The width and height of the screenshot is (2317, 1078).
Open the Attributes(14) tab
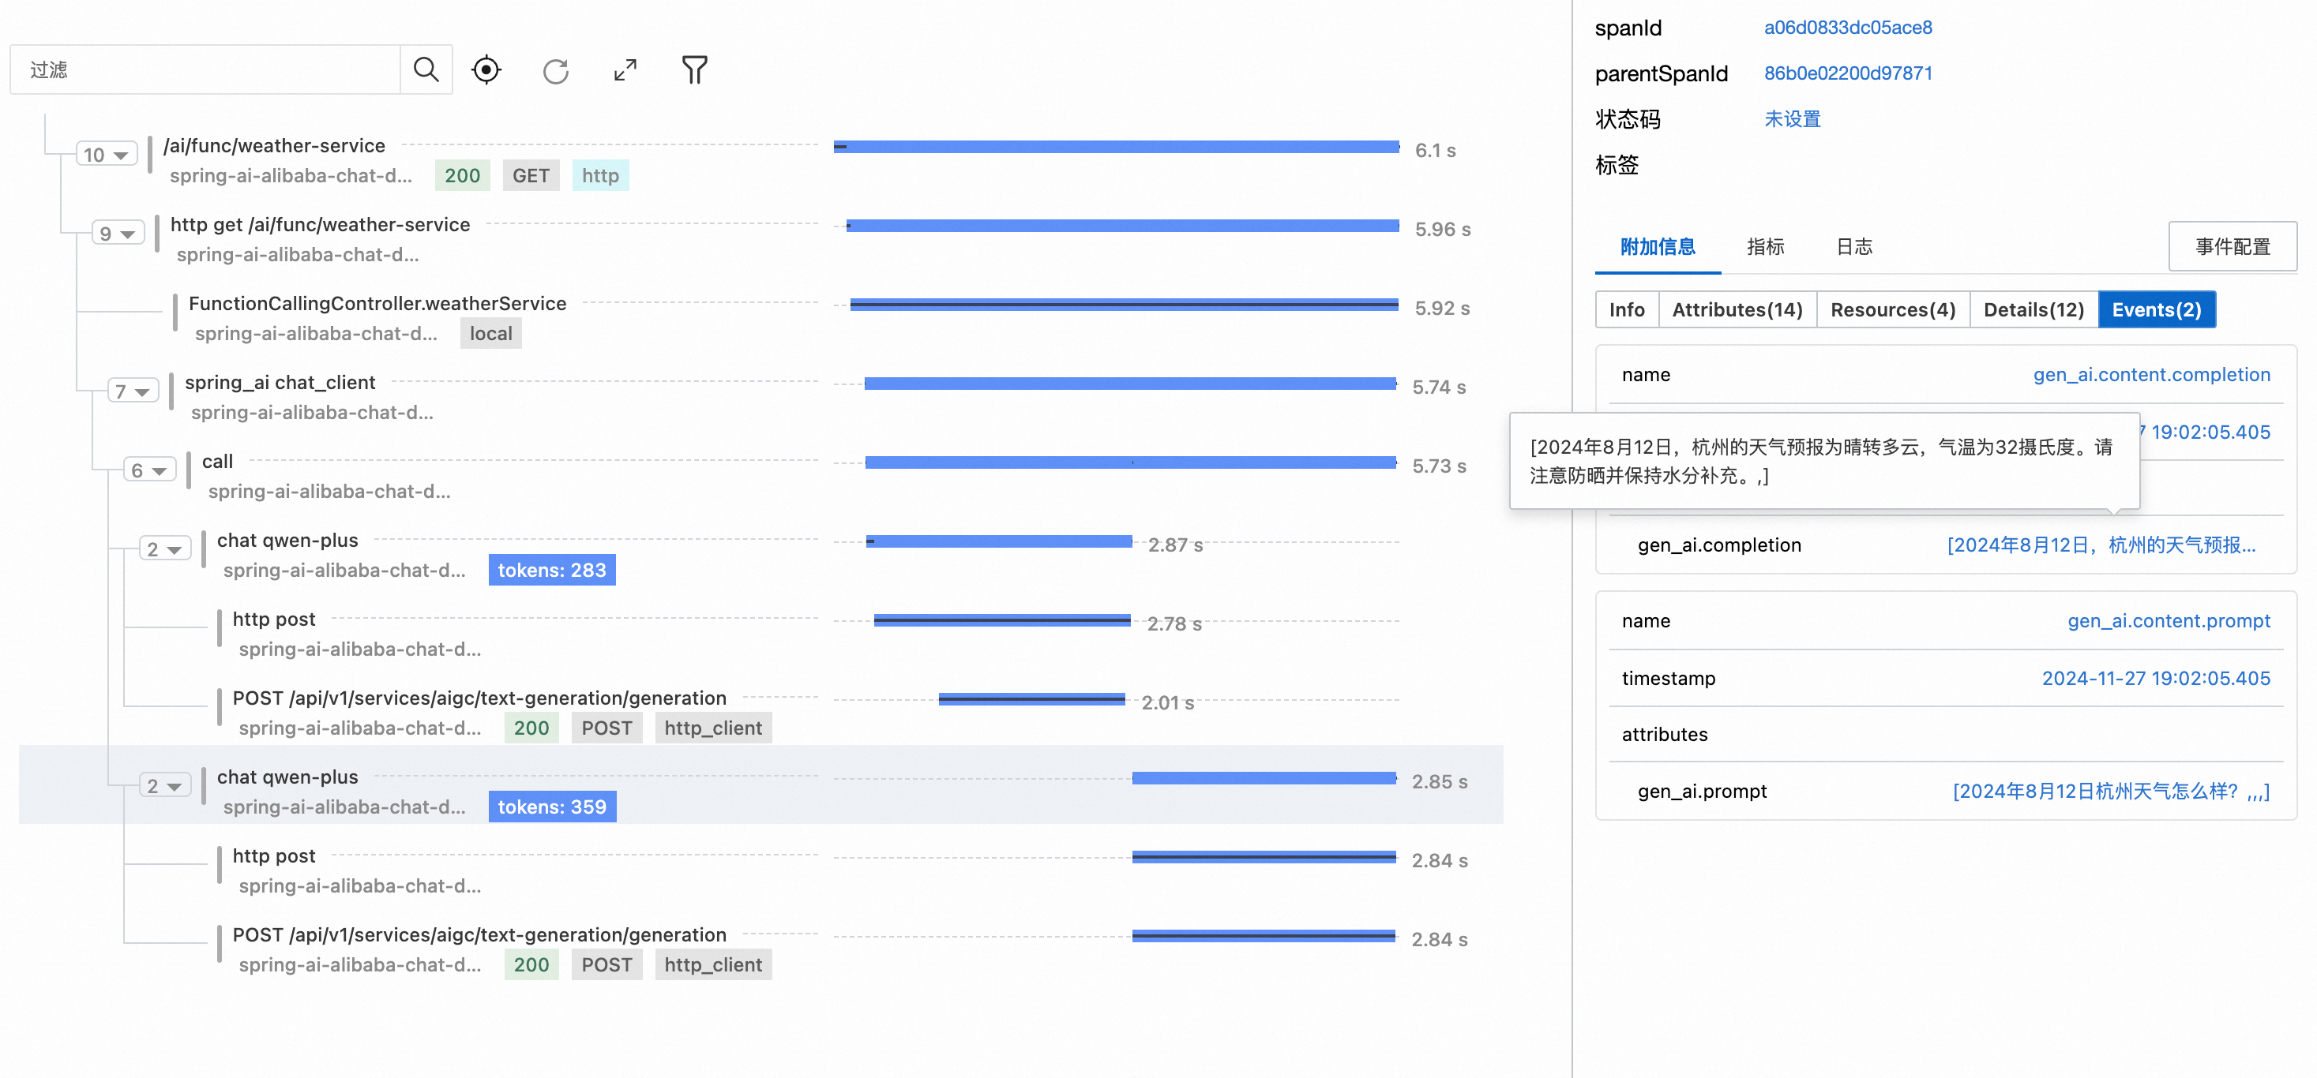(1737, 309)
